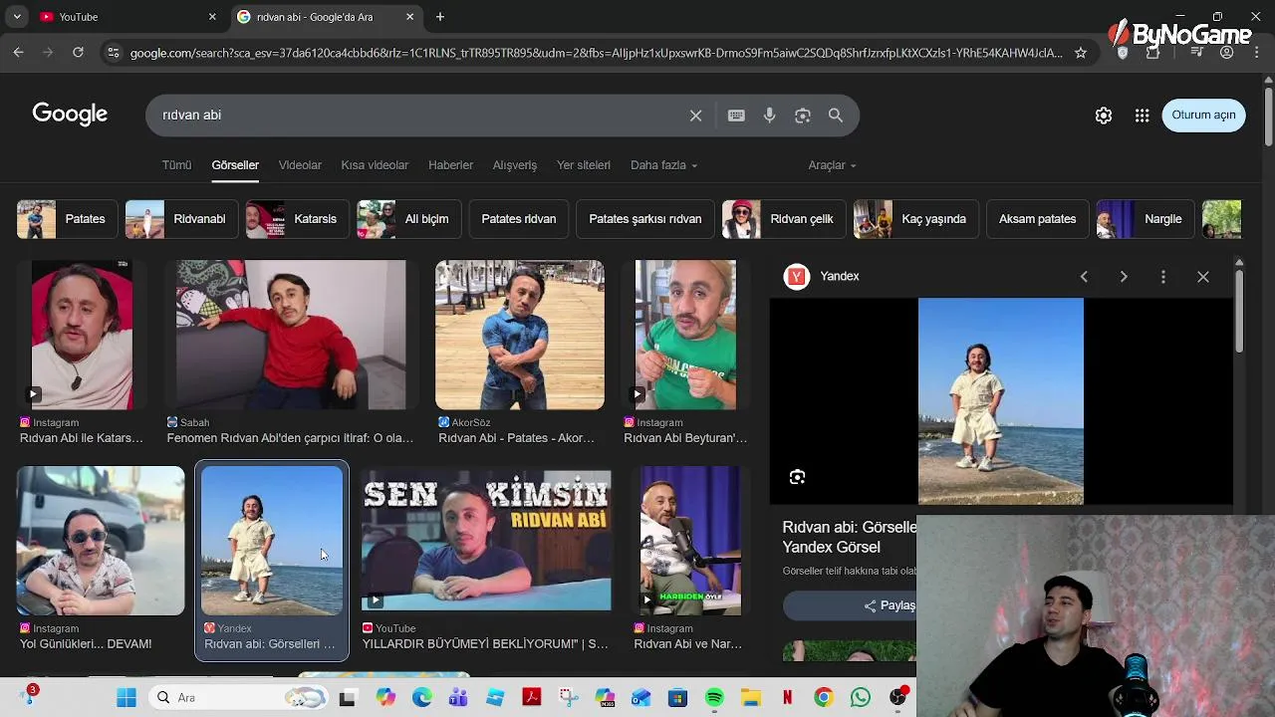Open more options in the Yandex preview panel

coord(1163,277)
